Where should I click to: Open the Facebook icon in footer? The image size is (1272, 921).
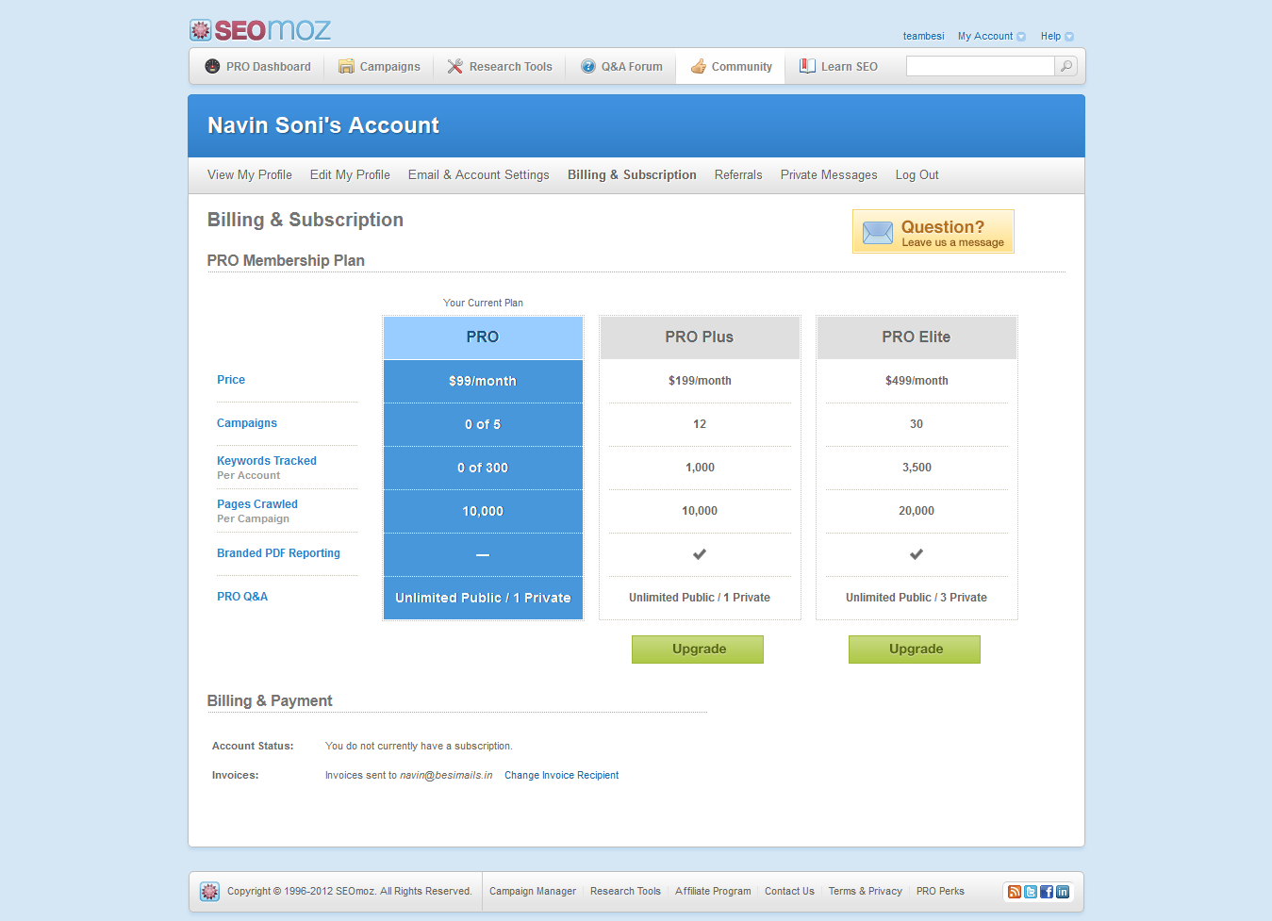(x=1047, y=892)
